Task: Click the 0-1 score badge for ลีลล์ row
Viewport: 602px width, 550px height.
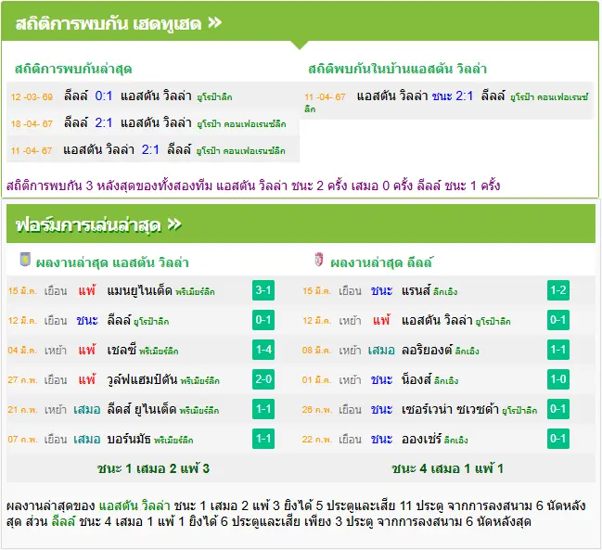Action: (x=263, y=320)
